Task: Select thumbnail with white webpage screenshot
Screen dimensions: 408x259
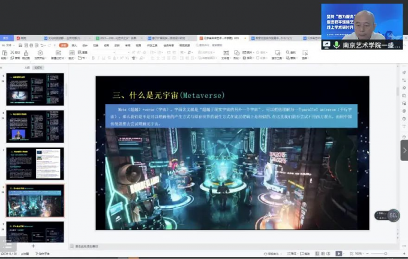Action: point(35,163)
